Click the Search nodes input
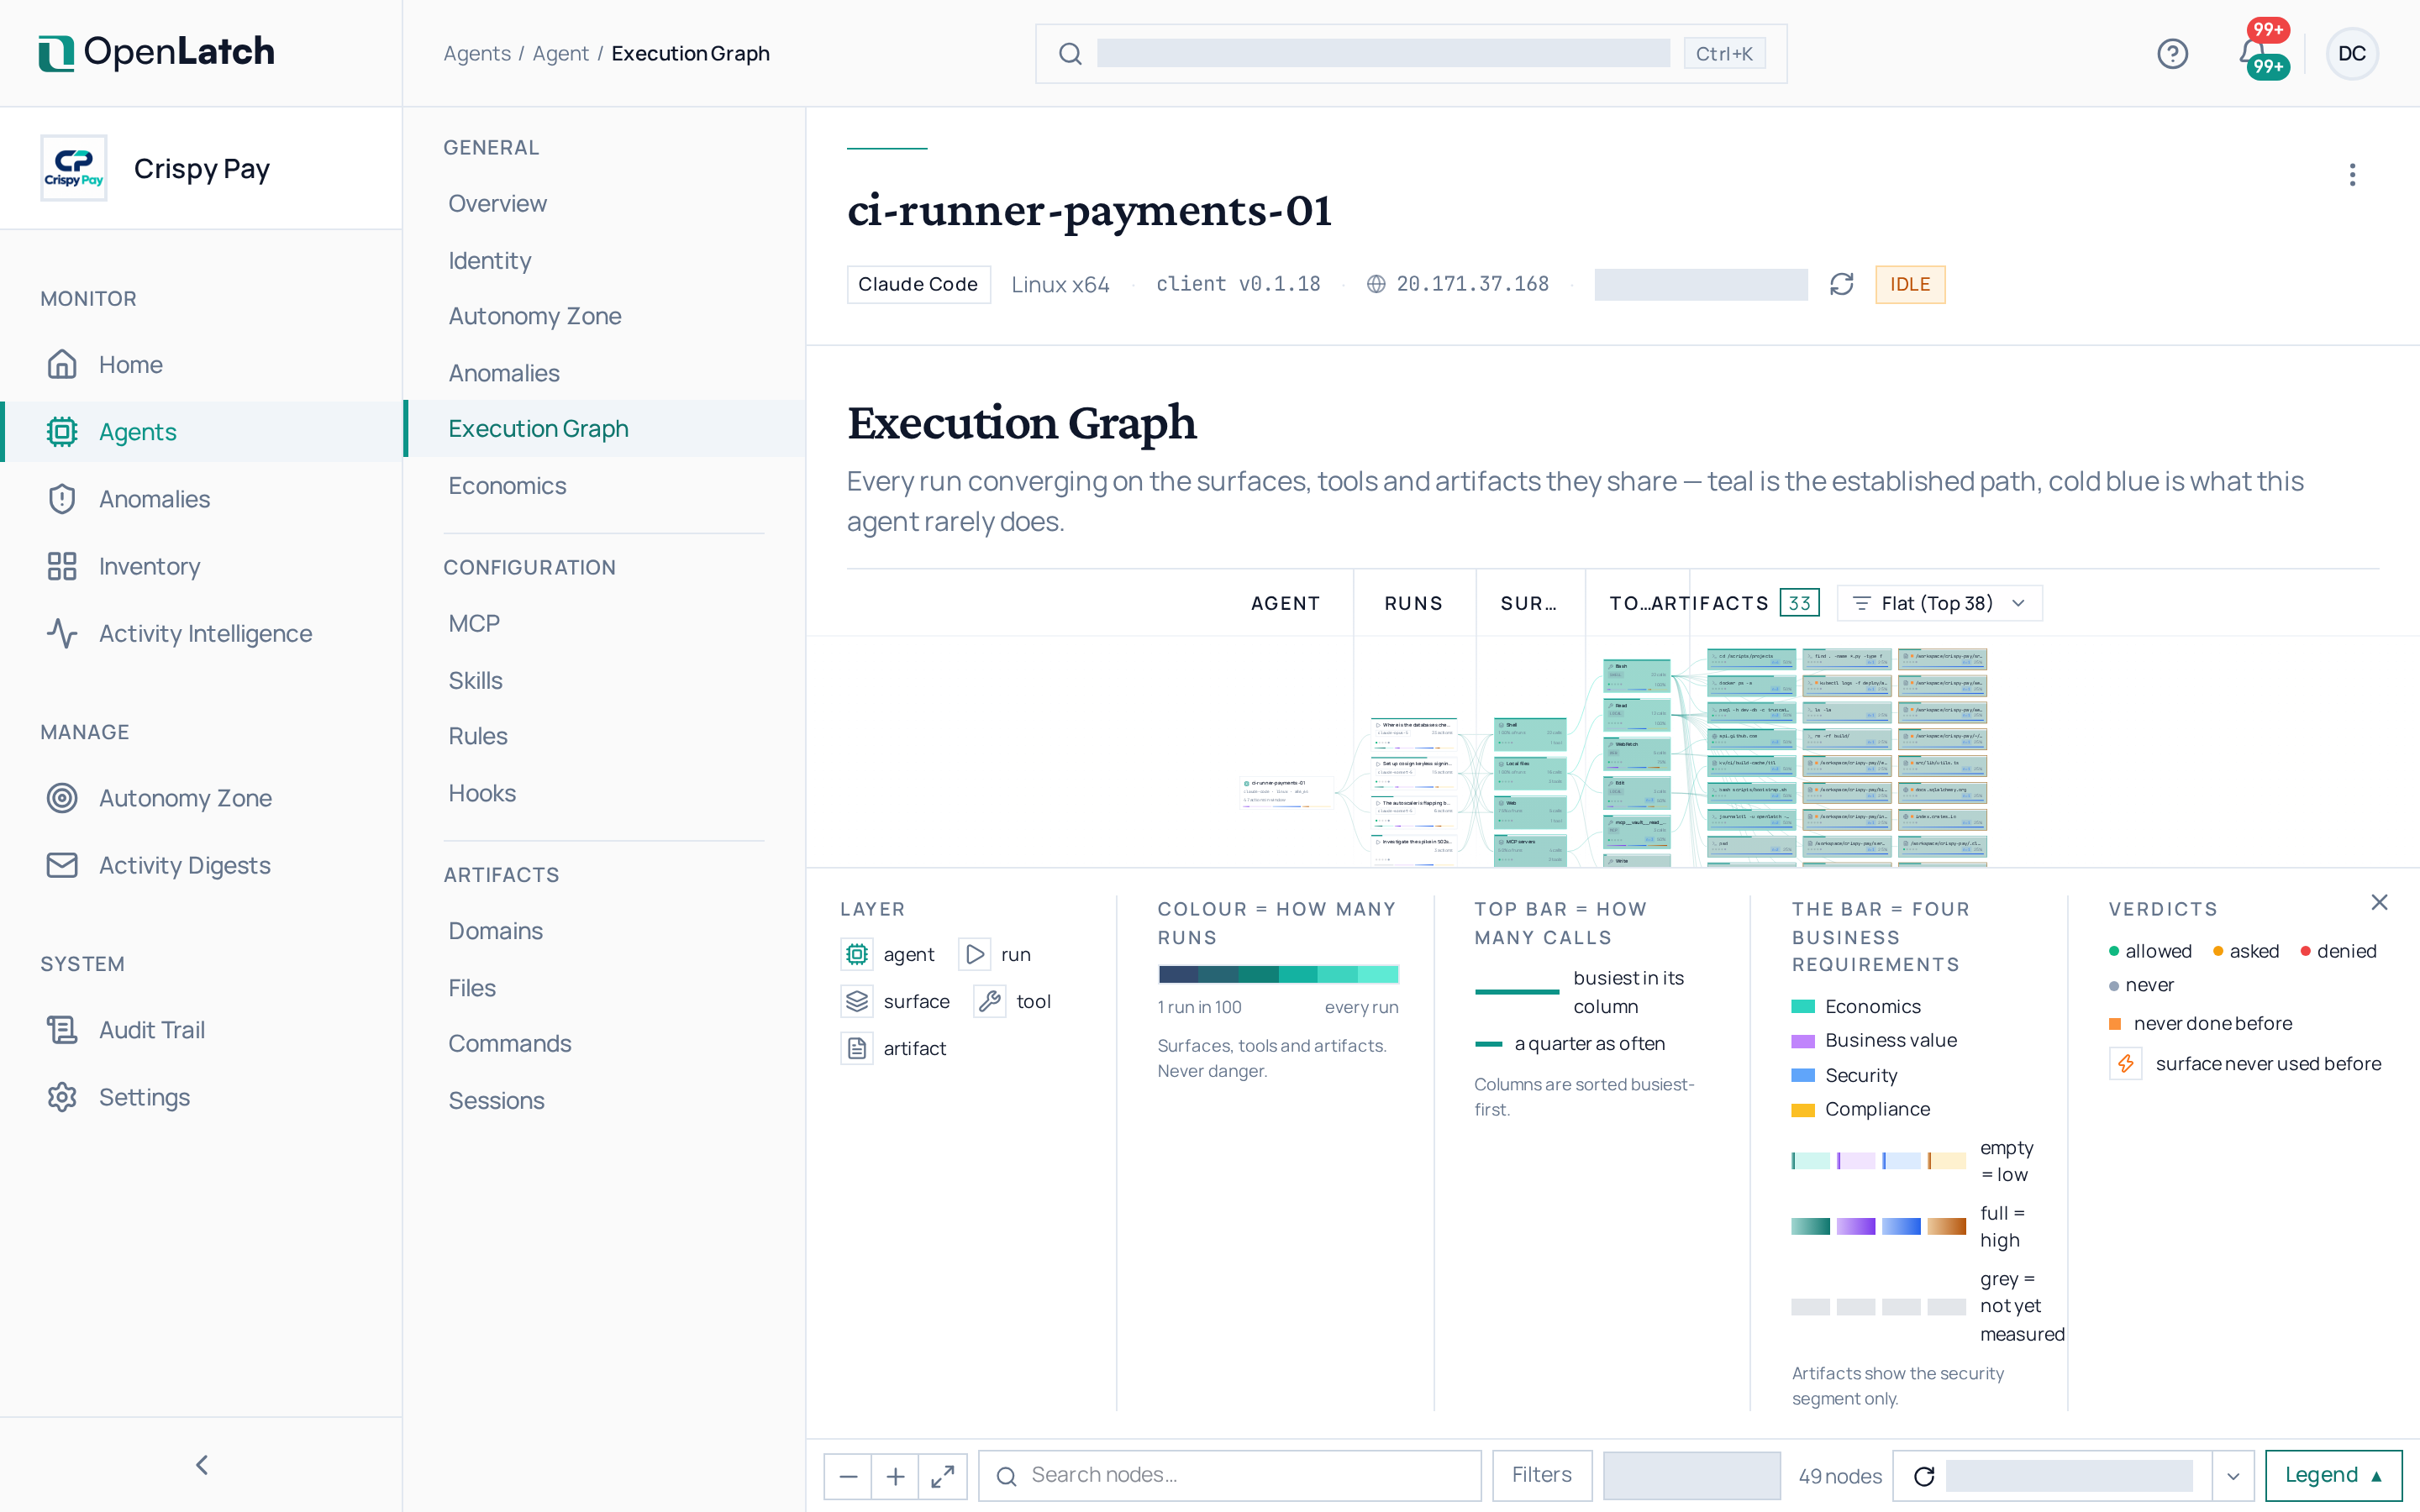 (x=1230, y=1476)
